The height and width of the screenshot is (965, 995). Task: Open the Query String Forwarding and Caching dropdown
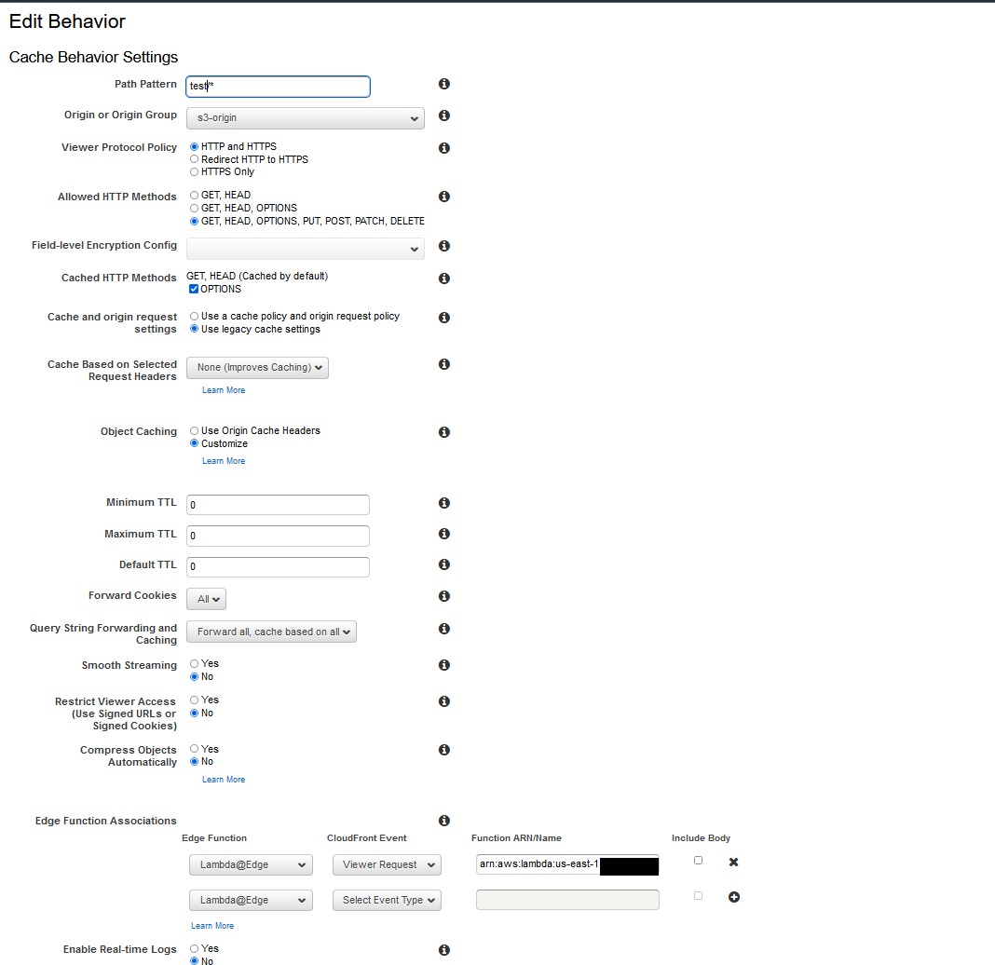[x=270, y=631]
